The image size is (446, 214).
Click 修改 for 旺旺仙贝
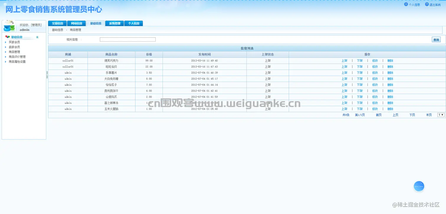(x=375, y=67)
